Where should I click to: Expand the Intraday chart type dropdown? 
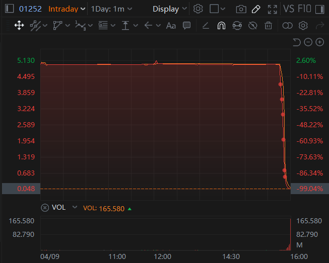click(x=67, y=9)
